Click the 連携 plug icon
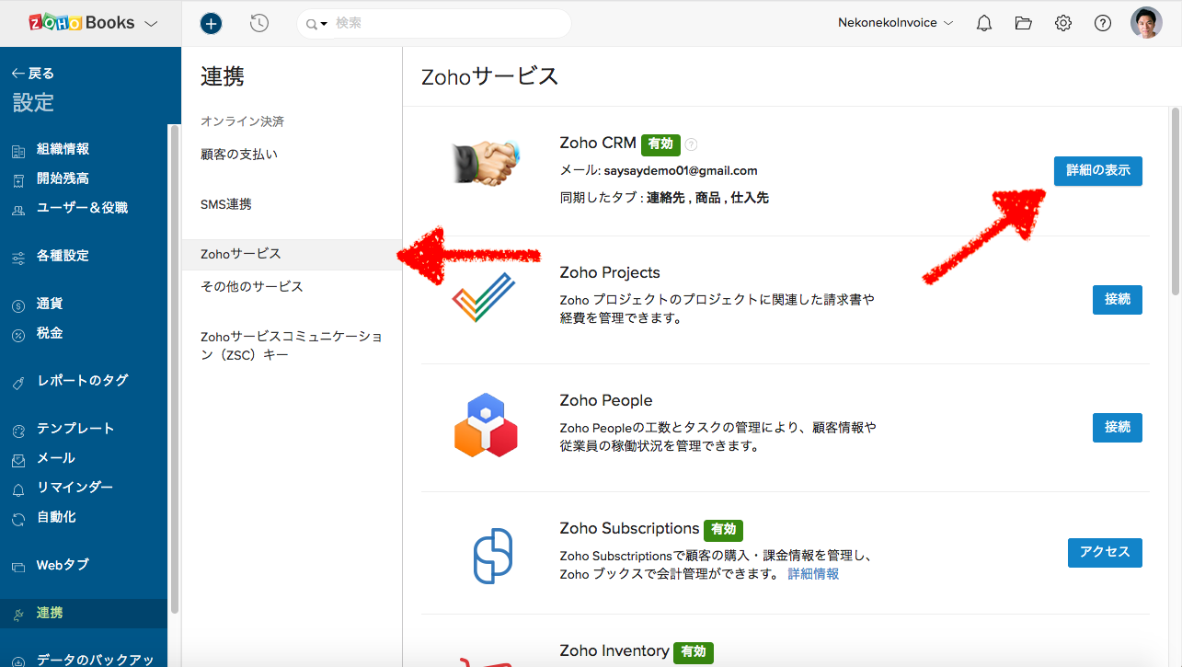1182x667 pixels. coord(18,614)
